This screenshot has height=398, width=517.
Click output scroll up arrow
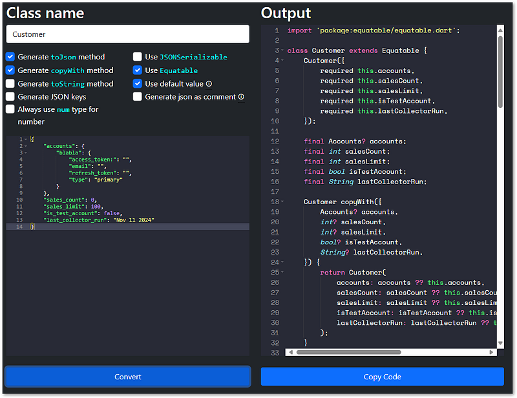[x=500, y=30]
